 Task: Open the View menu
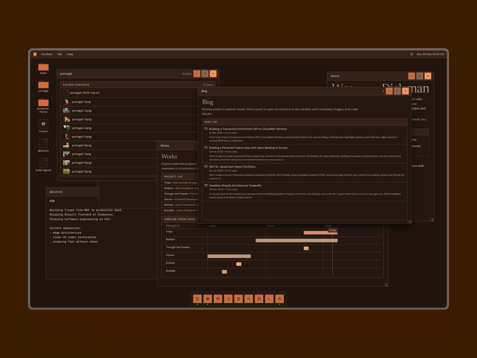(70, 54)
